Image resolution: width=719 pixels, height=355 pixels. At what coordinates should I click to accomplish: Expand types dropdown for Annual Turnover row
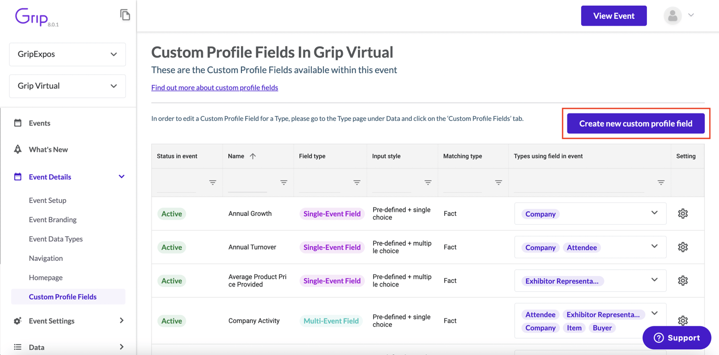(x=654, y=247)
